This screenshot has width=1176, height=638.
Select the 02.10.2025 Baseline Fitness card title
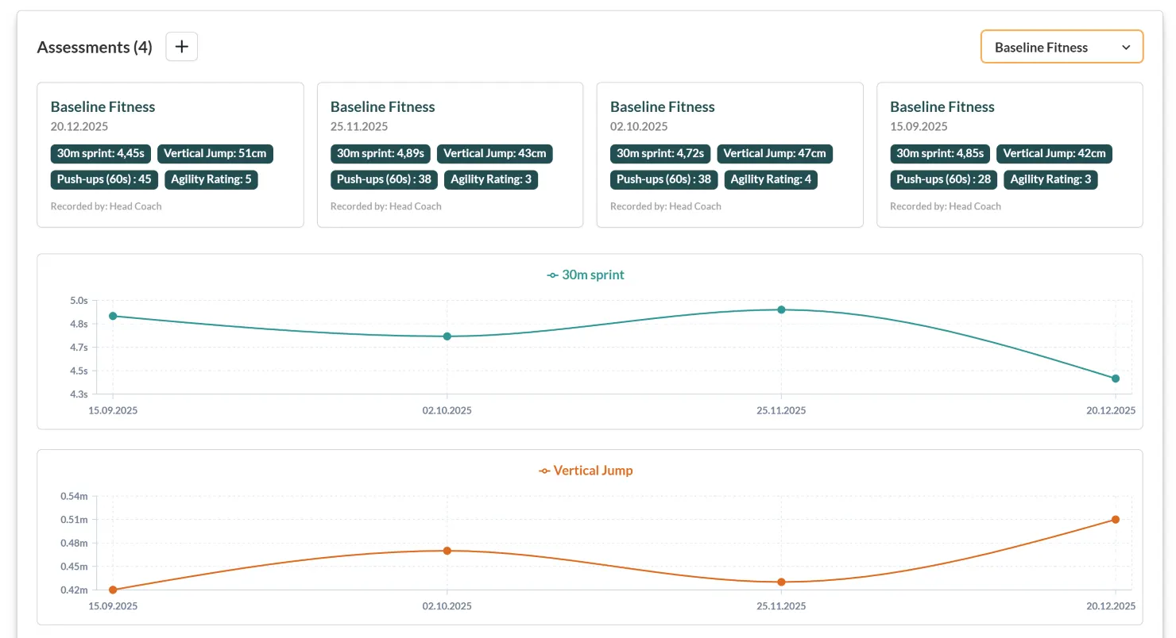662,106
